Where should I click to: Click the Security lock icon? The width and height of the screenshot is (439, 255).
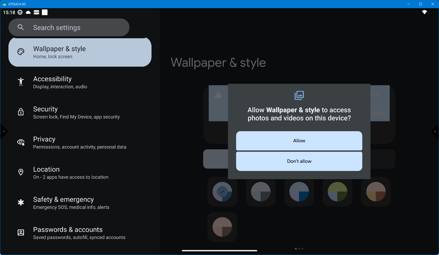click(21, 112)
